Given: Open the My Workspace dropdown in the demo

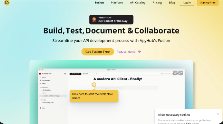Looking at the screenshot, I should (x=46, y=74).
